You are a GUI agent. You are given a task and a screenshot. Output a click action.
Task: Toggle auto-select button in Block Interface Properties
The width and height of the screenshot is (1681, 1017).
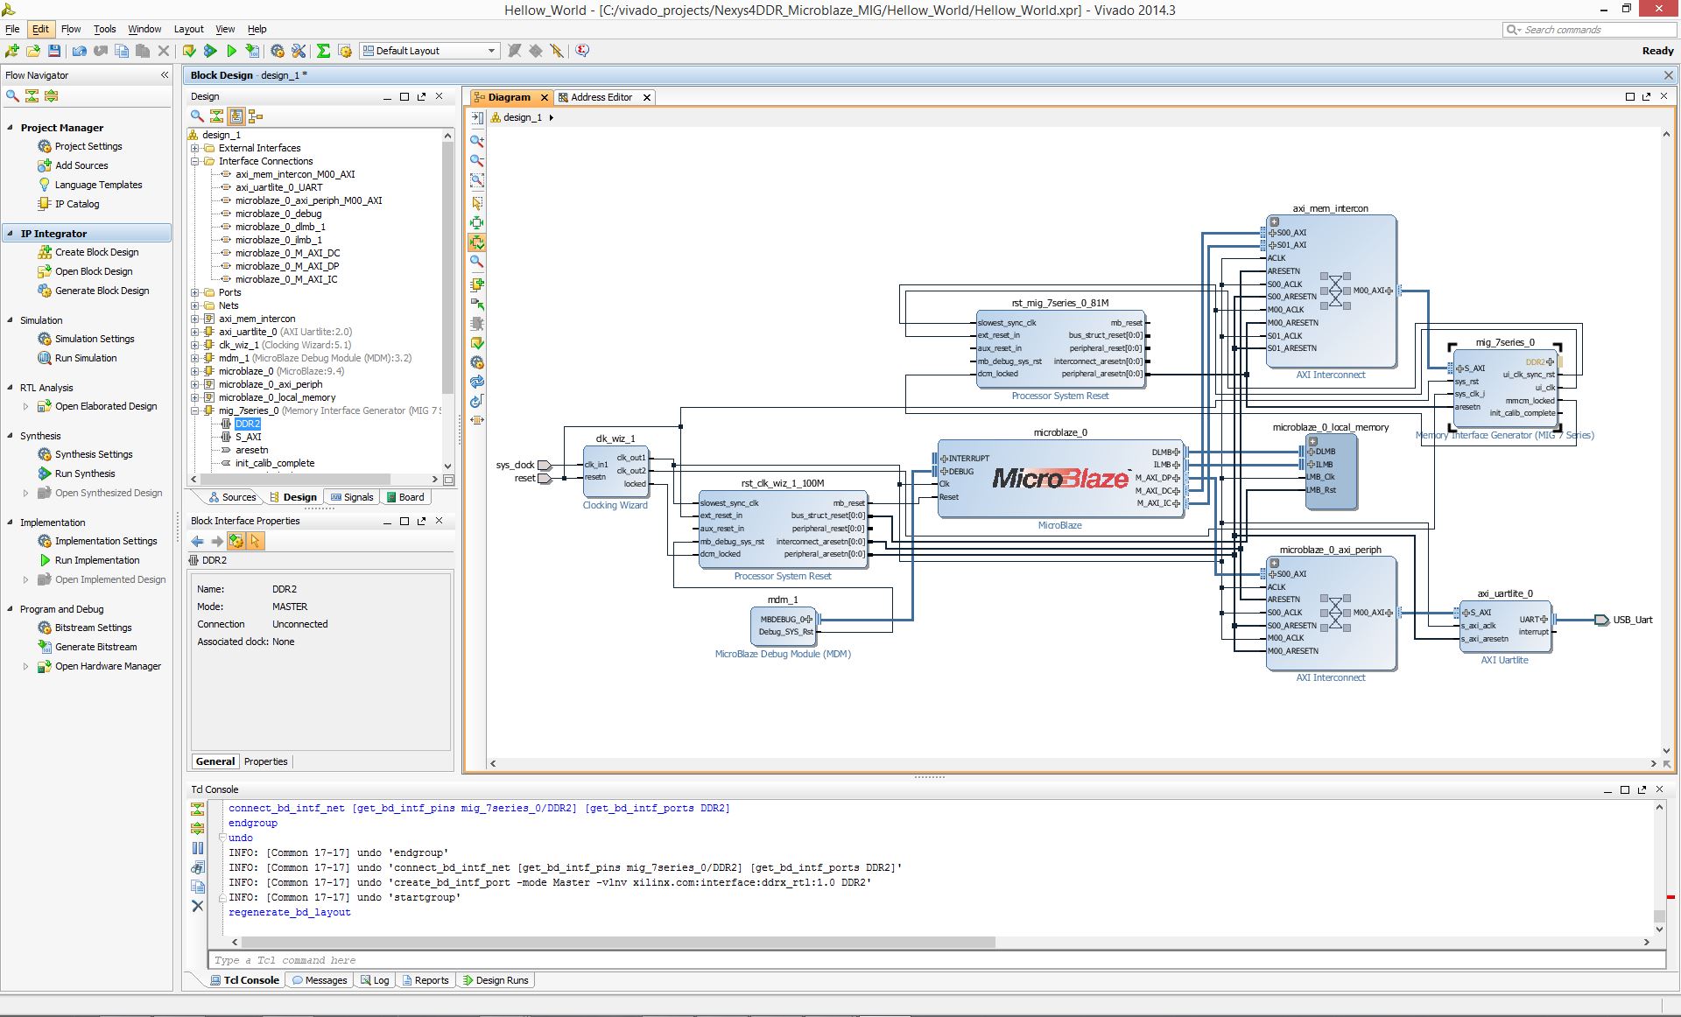coord(256,541)
